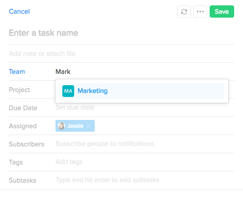Click the Assigned label
The height and width of the screenshot is (211, 243).
(x=23, y=126)
